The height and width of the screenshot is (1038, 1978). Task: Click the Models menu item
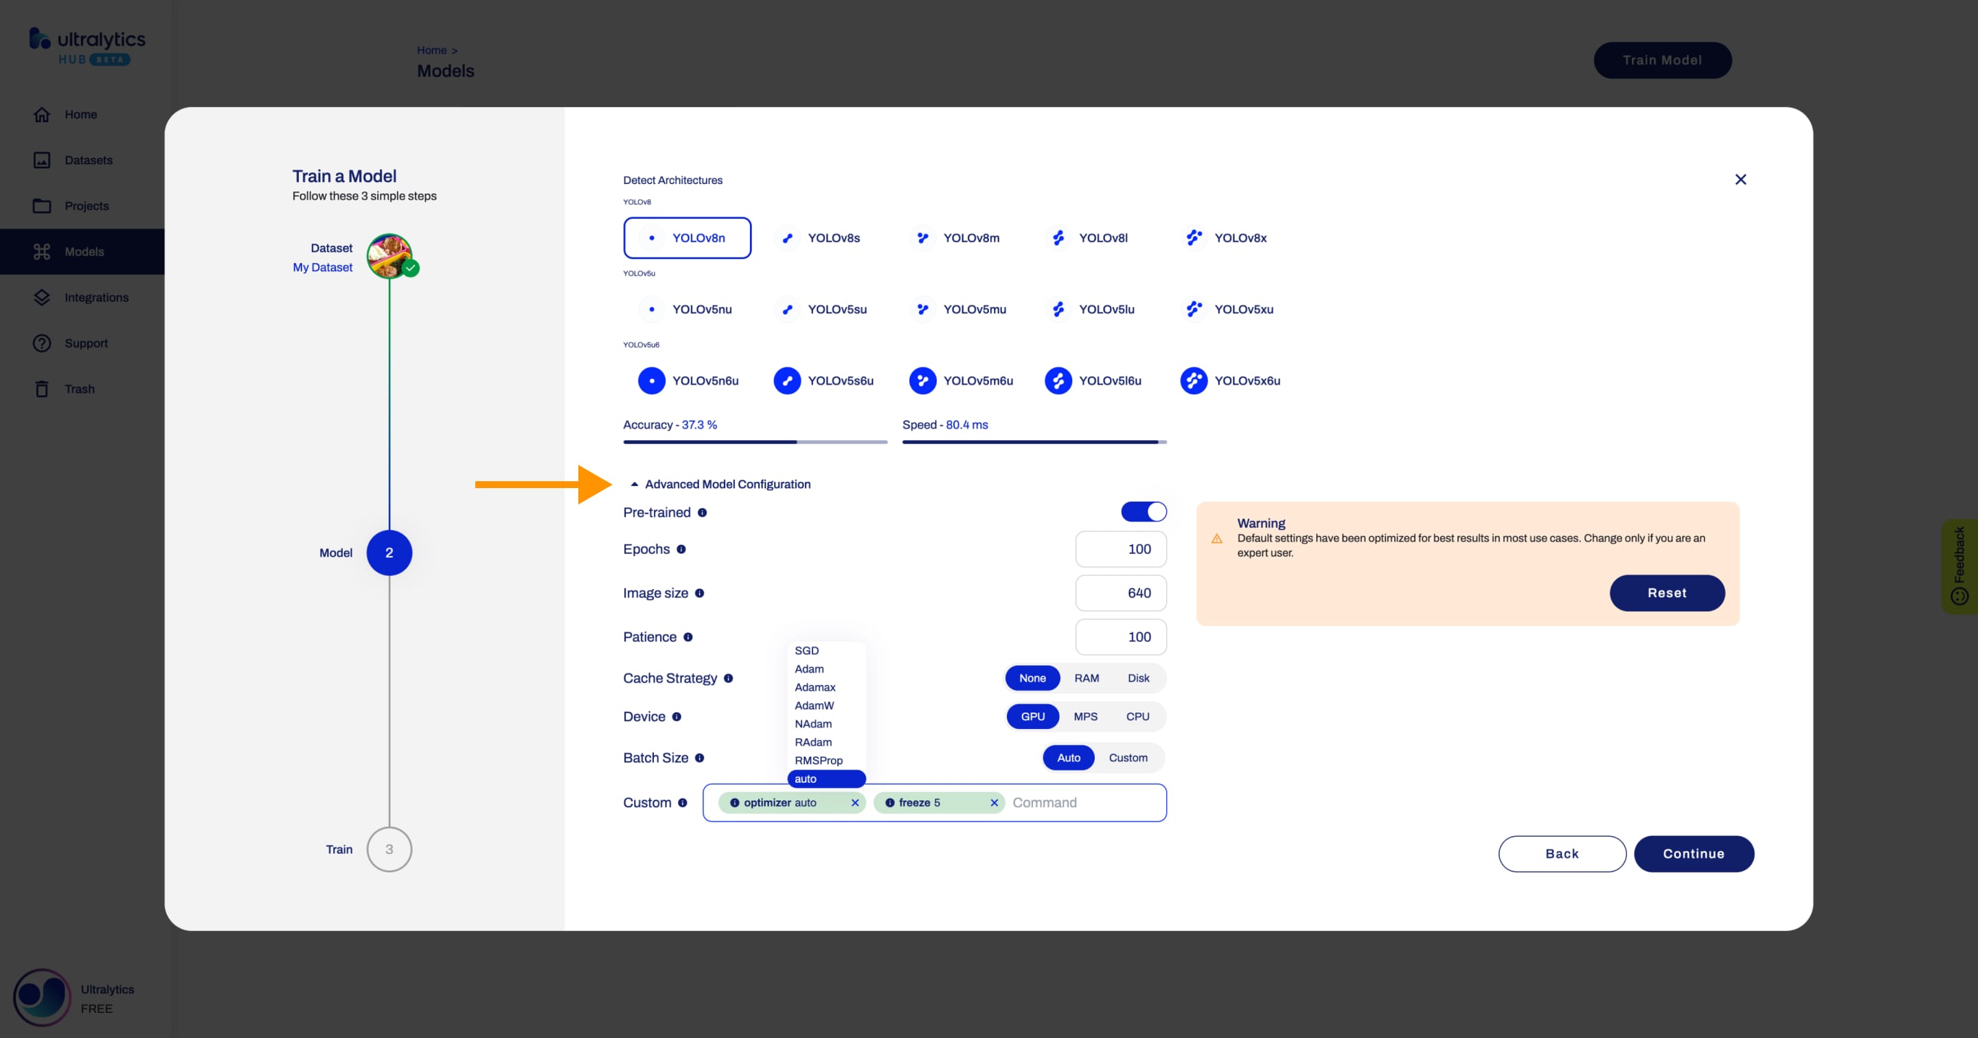coord(84,251)
